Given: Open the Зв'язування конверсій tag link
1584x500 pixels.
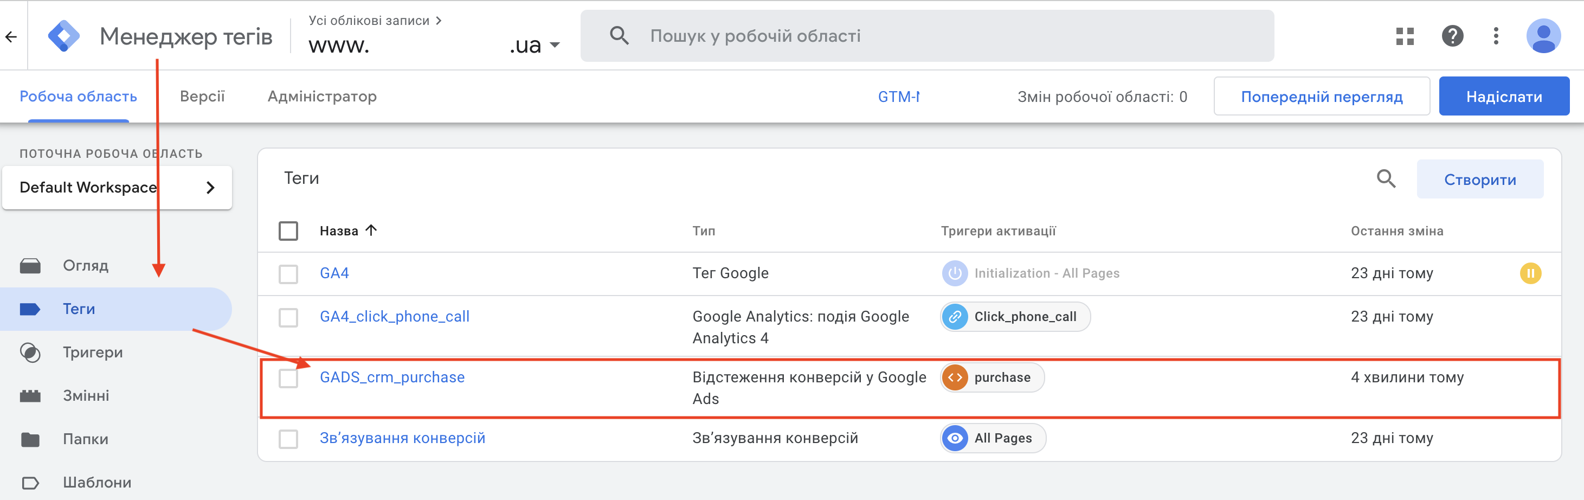Looking at the screenshot, I should [402, 438].
